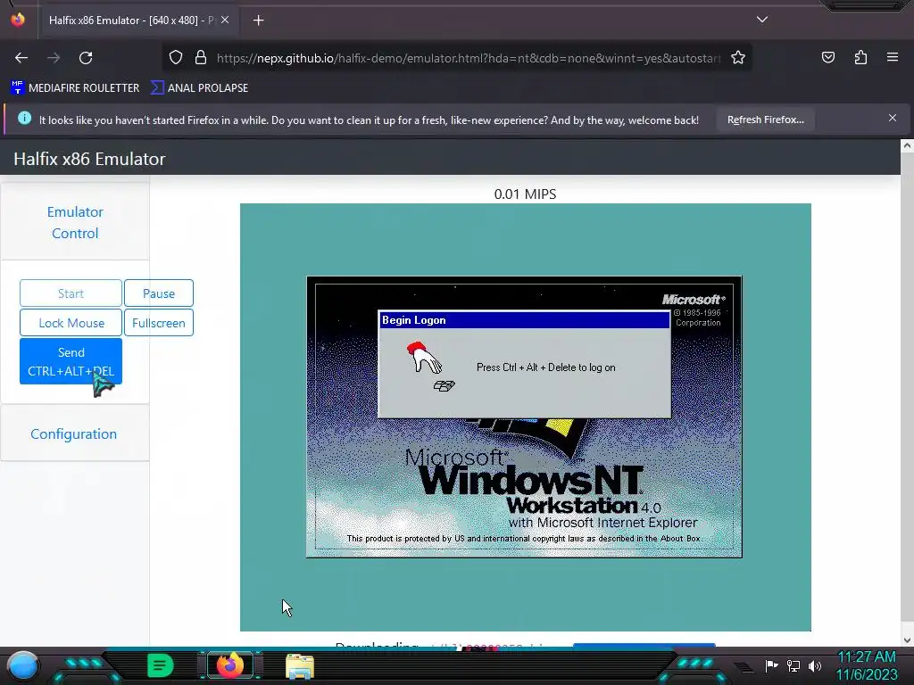Expand the Configuration section

(x=73, y=434)
